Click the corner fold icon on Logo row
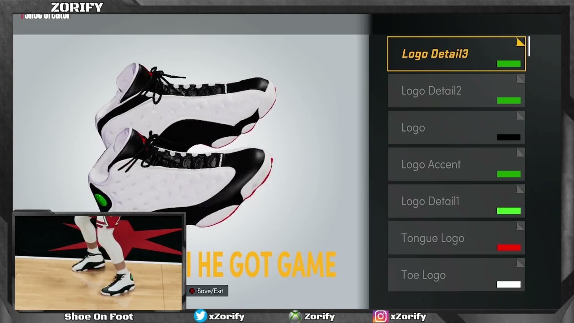 coord(521,116)
